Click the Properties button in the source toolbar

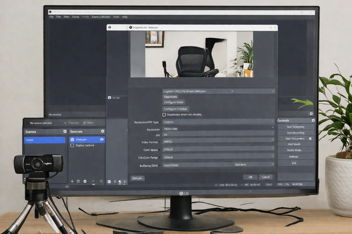point(72,123)
